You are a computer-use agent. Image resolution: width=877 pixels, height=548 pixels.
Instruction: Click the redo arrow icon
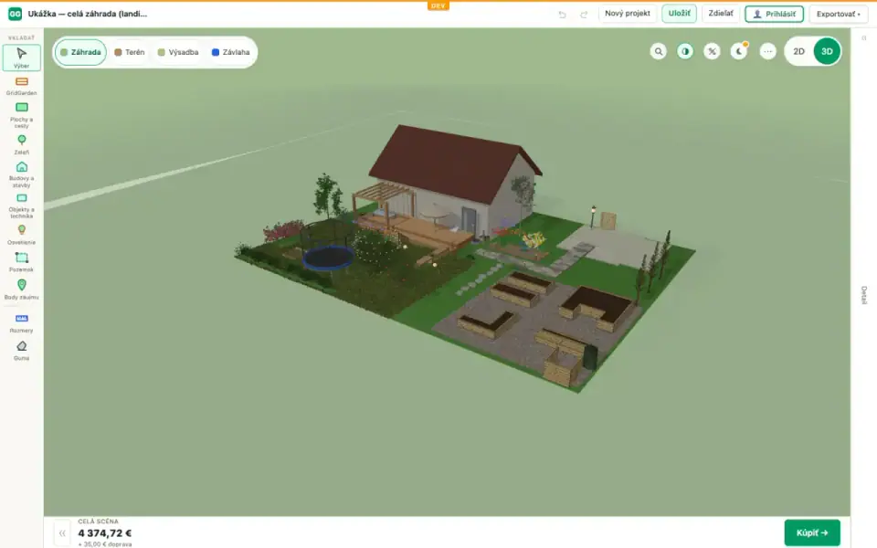584,15
